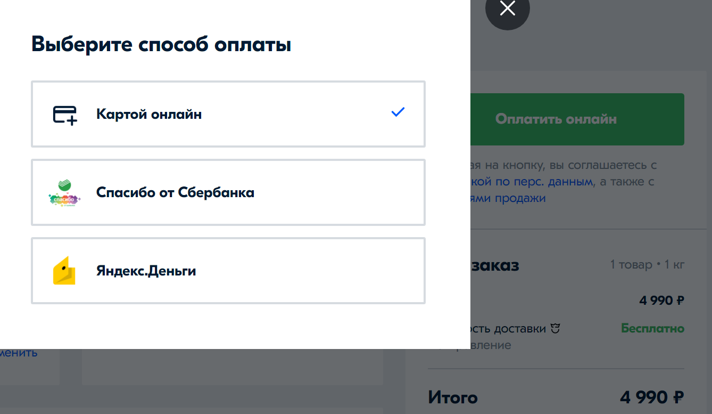Click the order subtotal price above Бесплатно

pyautogui.click(x=661, y=301)
